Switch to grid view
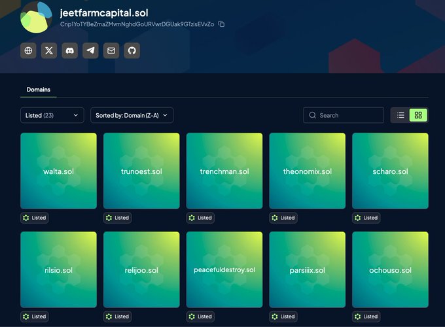The height and width of the screenshot is (327, 445). click(418, 115)
